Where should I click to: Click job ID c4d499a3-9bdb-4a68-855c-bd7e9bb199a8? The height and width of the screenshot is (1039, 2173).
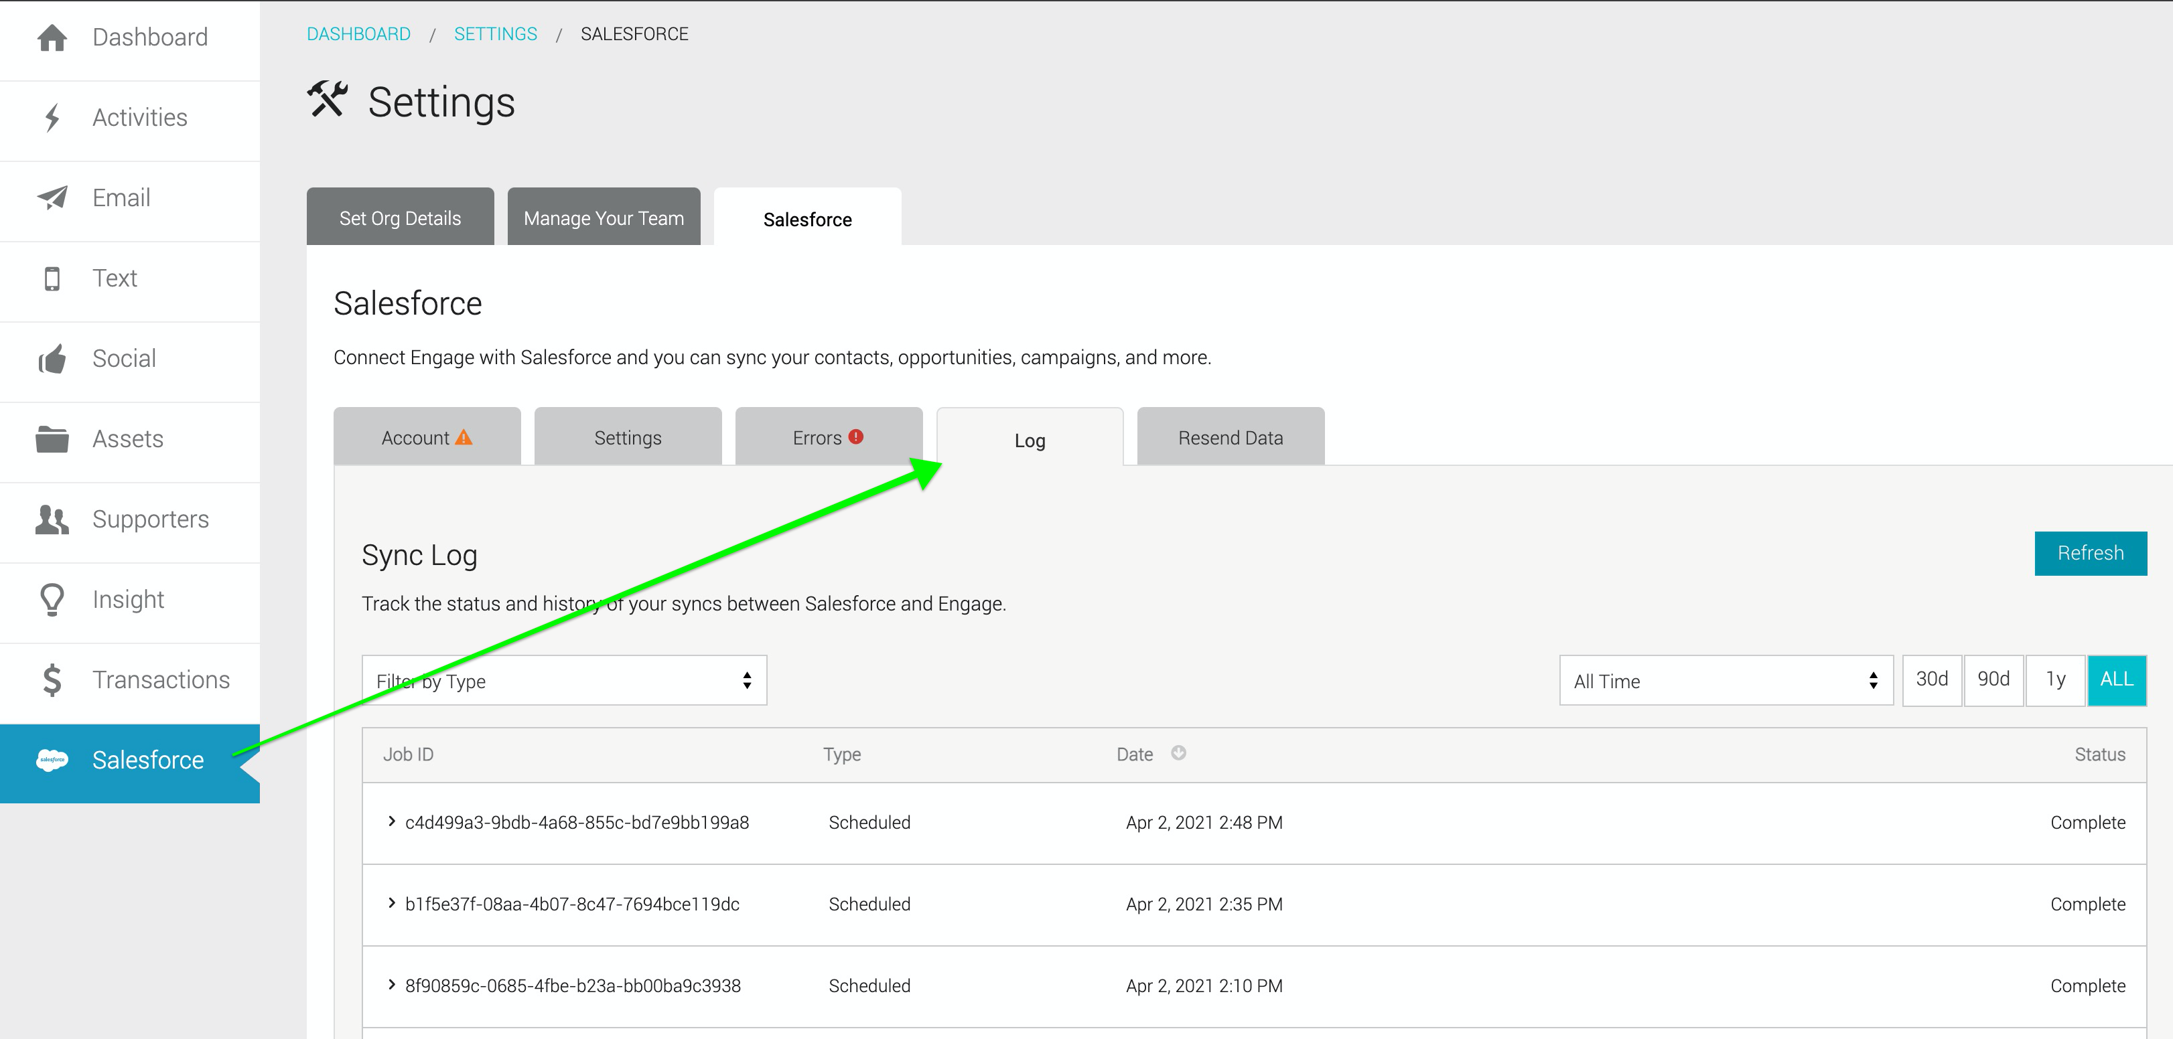click(577, 822)
